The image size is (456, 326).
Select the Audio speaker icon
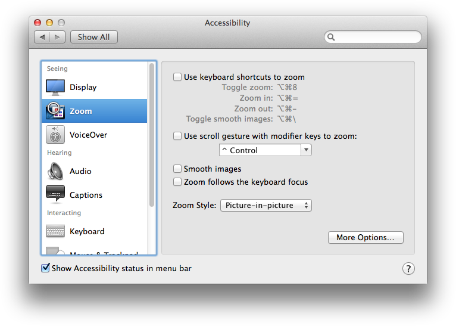55,171
